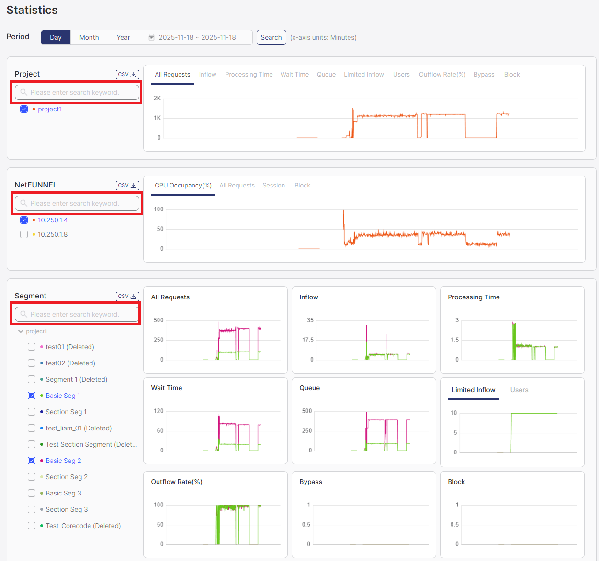Focus the Segment search keyword field
Viewport: 599px width, 561px height.
pos(81,314)
